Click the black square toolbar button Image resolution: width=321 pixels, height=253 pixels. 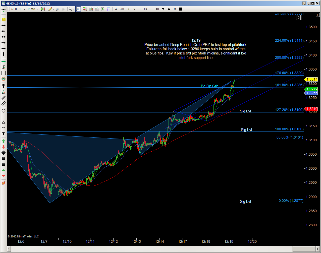[181, 9]
